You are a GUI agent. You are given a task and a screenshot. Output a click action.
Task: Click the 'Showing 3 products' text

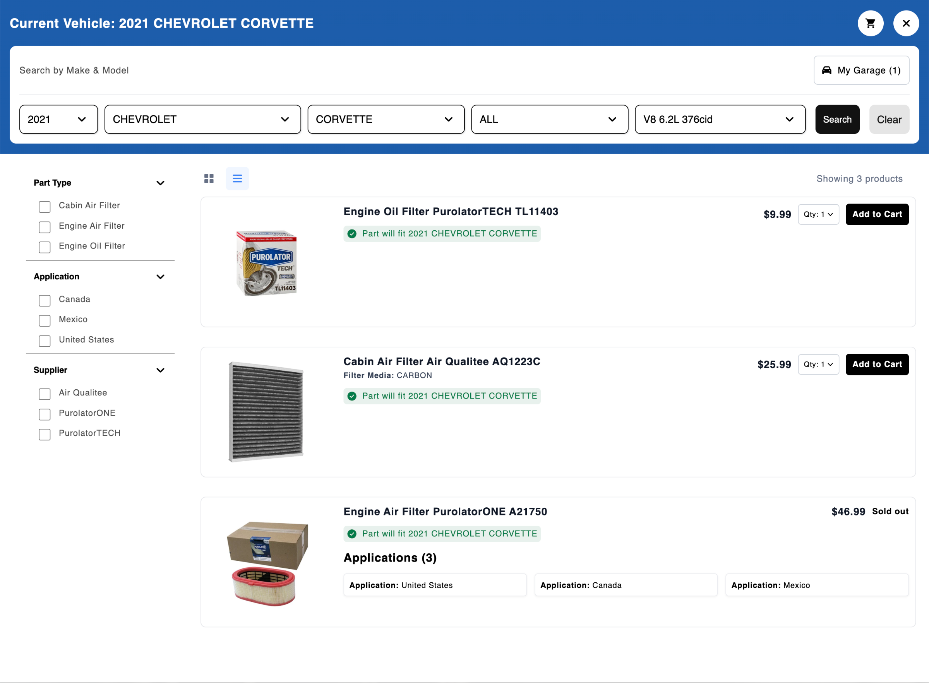859,179
